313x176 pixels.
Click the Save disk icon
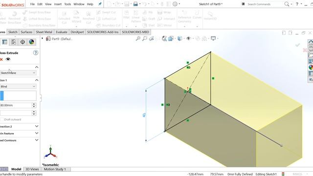[x=126, y=4]
